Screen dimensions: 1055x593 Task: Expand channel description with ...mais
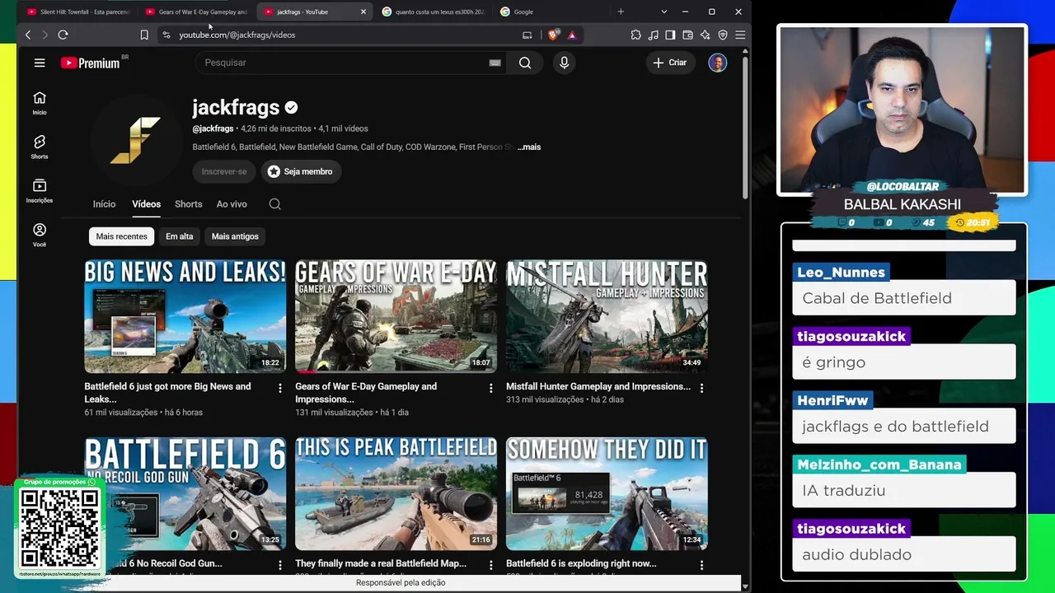pyautogui.click(x=529, y=147)
